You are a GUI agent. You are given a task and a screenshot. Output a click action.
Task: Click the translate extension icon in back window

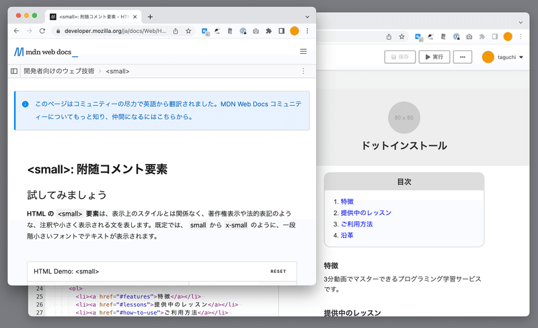[x=418, y=37]
